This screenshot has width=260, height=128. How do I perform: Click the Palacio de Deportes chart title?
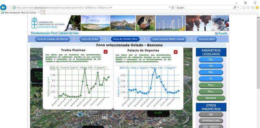[143, 51]
